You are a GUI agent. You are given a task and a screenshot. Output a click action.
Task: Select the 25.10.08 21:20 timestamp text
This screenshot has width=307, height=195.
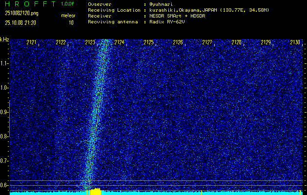pyautogui.click(x=20, y=22)
